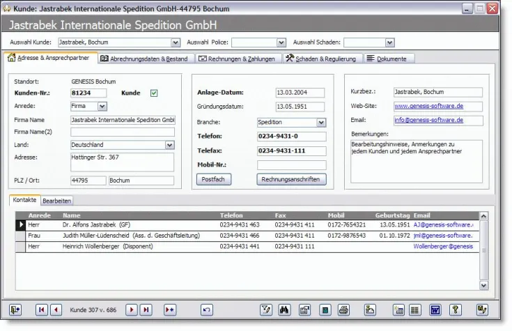This screenshot has width=512, height=331.
Task: Click the Postfach button
Action: (x=214, y=179)
